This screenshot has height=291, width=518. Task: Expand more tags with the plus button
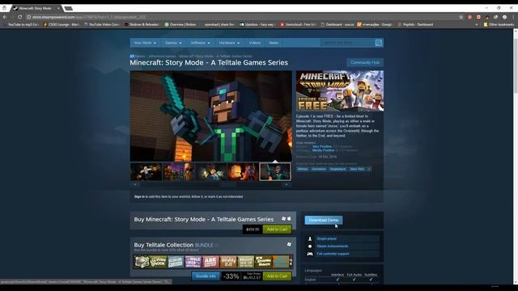[x=369, y=169]
